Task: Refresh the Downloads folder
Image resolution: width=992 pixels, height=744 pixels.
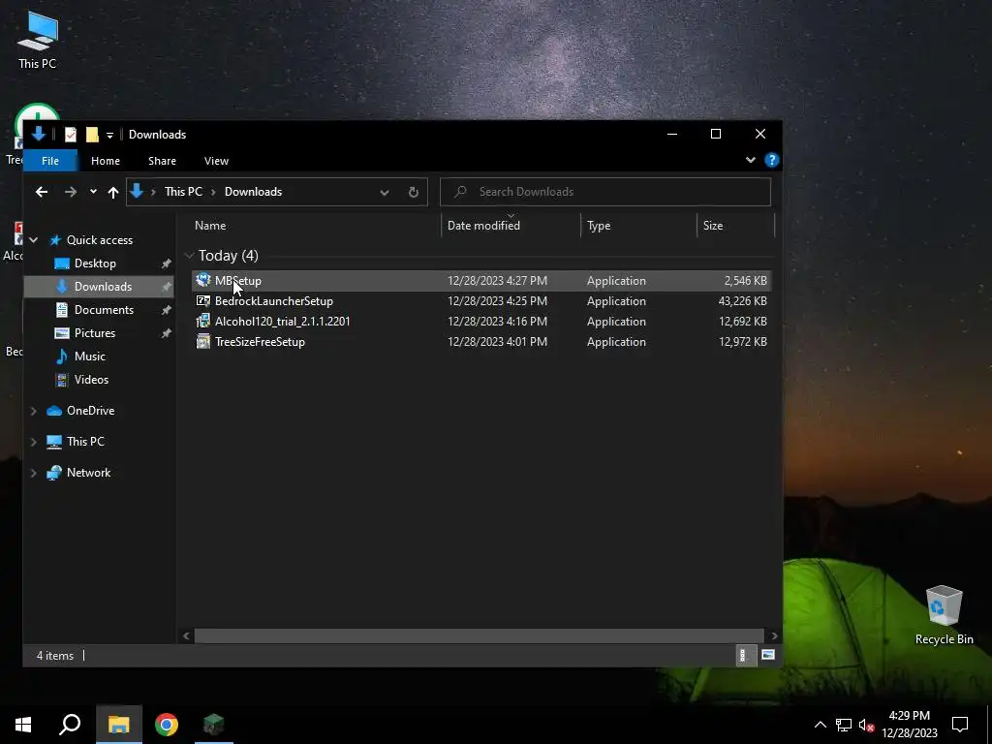Action: pos(413,193)
